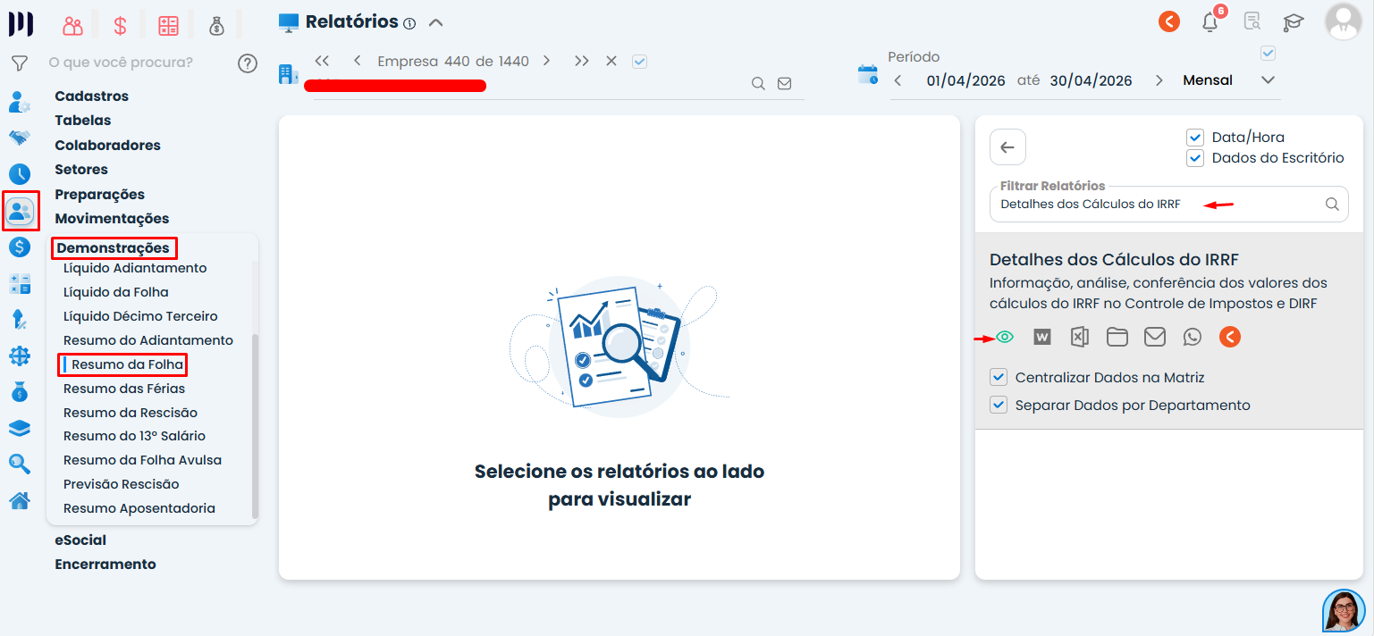This screenshot has width=1374, height=636.
Task: Open the eSocial menu
Action: (x=80, y=540)
